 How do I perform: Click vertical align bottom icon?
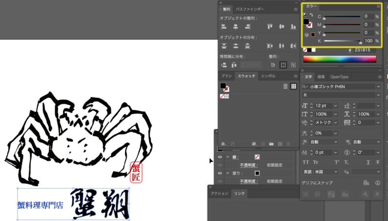[293, 27]
